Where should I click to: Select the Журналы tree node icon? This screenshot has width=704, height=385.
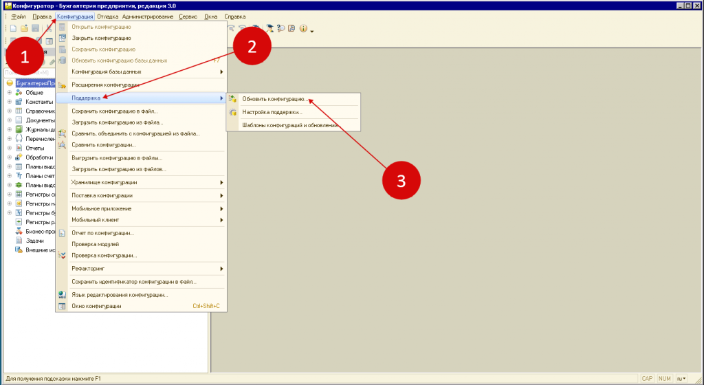point(19,129)
